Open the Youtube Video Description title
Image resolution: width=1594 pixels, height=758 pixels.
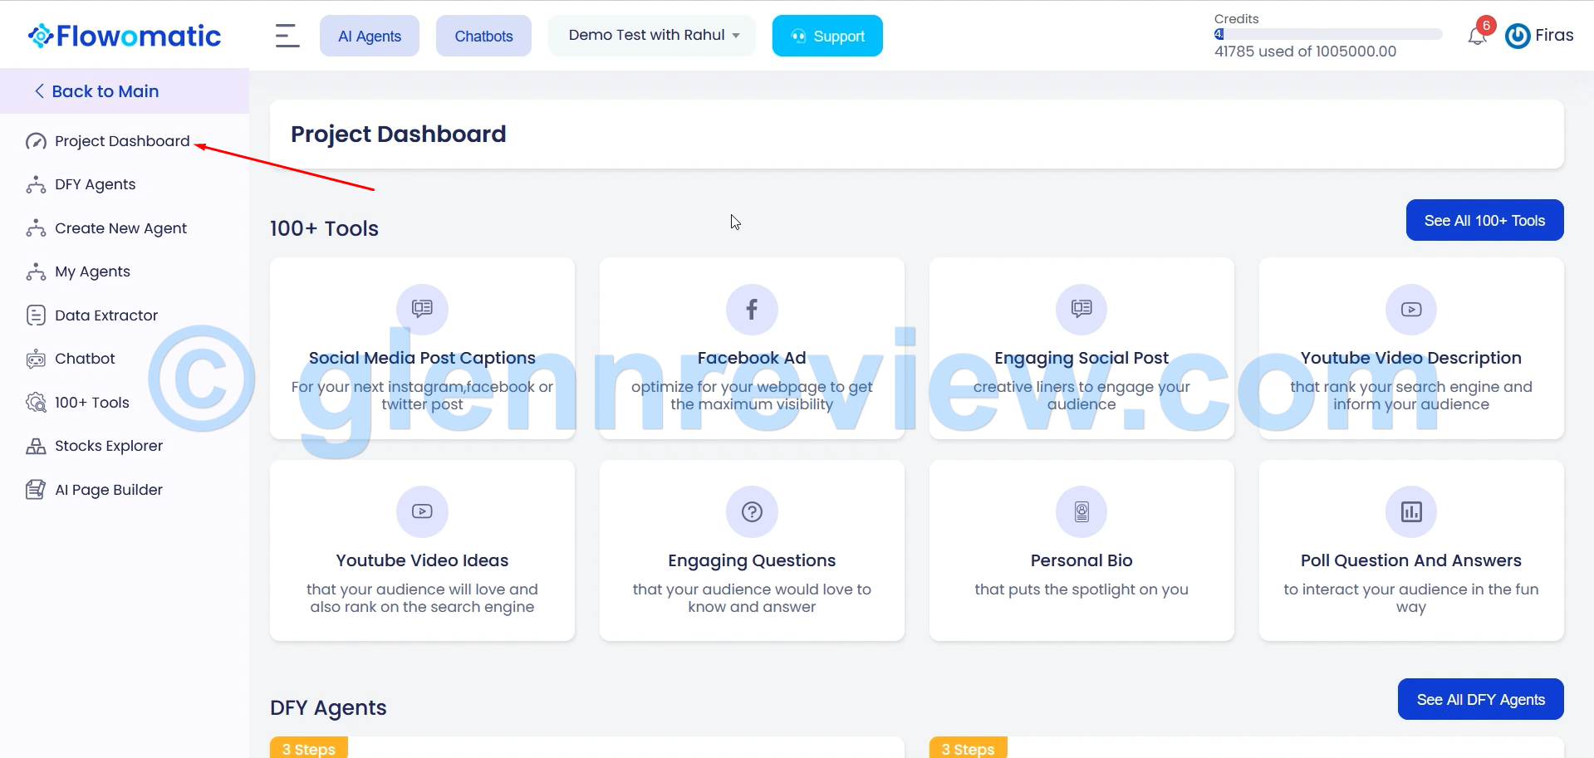(1411, 358)
